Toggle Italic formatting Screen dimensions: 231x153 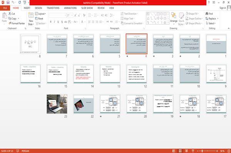54,22
